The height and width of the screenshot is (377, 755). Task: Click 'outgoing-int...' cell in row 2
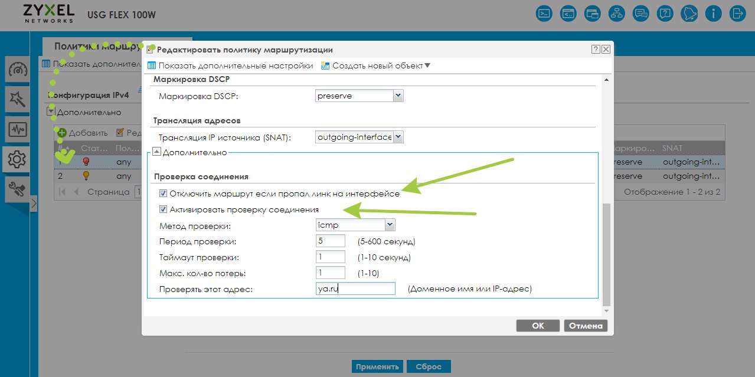click(691, 176)
